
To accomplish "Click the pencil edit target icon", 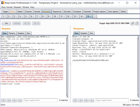I will pyautogui.click(x=132, y=23).
